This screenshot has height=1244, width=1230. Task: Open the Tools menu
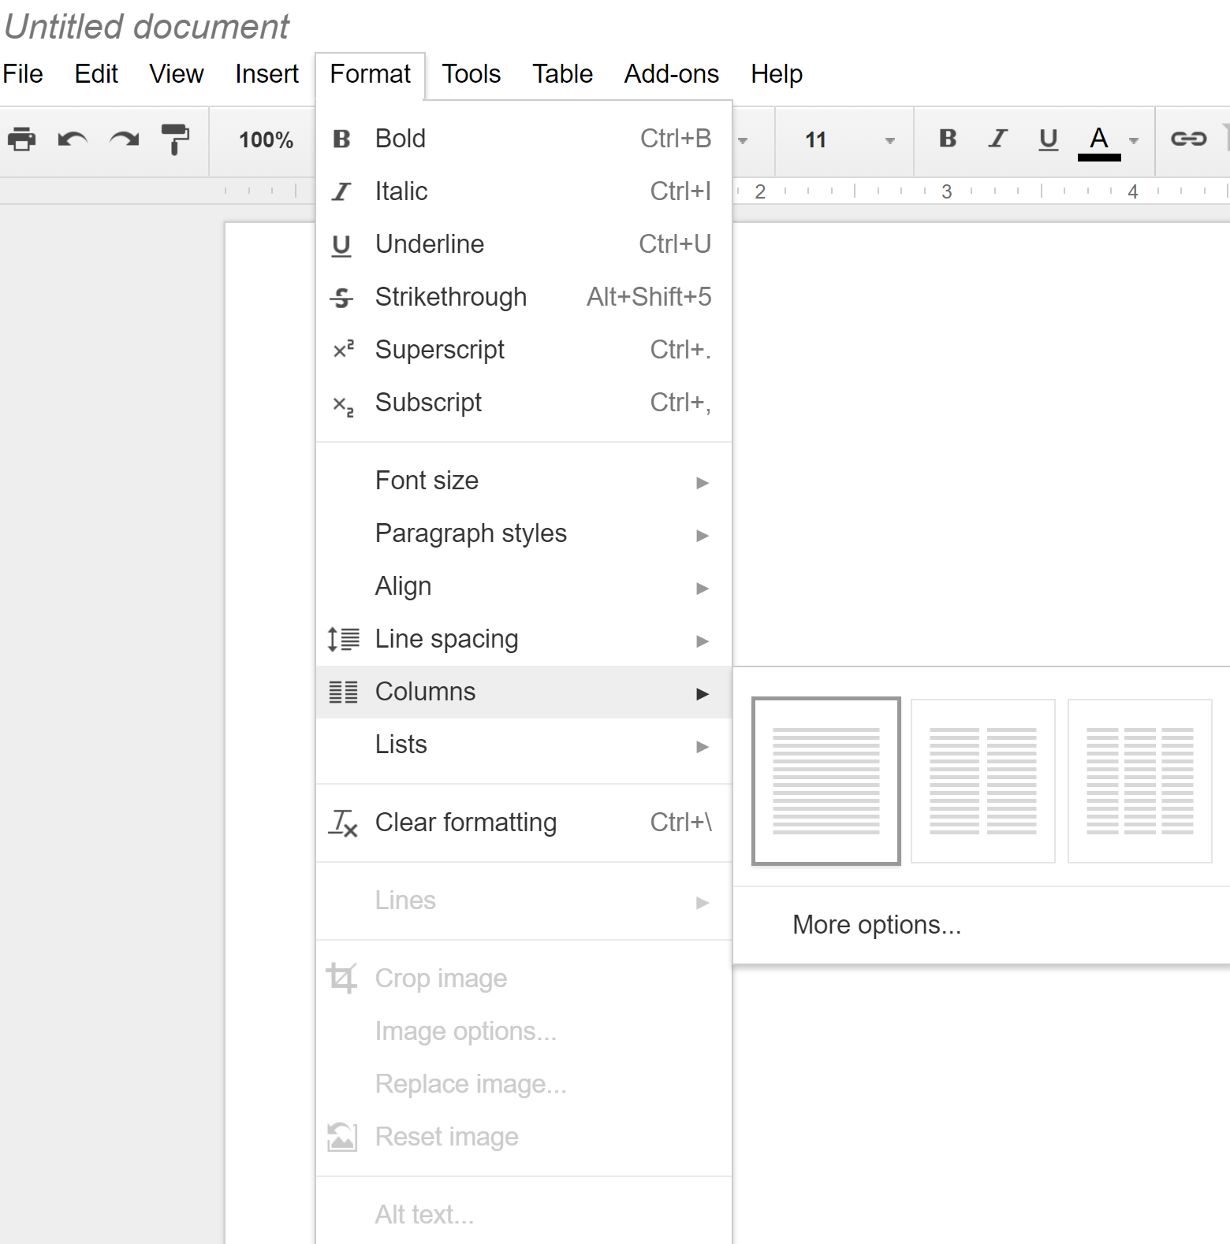471,74
